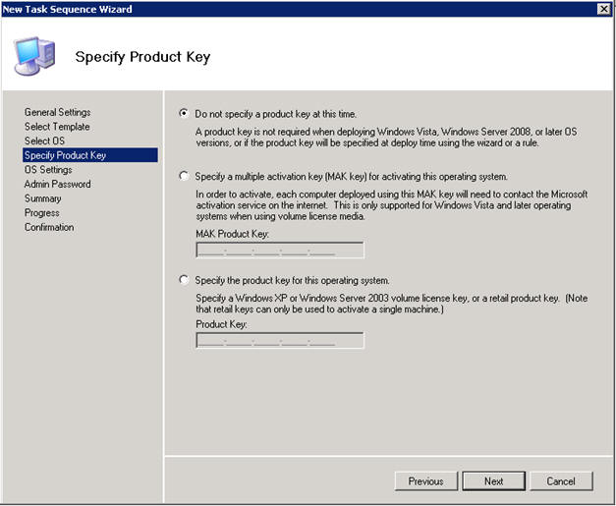Open the Summary step in sidebar

tap(43, 198)
